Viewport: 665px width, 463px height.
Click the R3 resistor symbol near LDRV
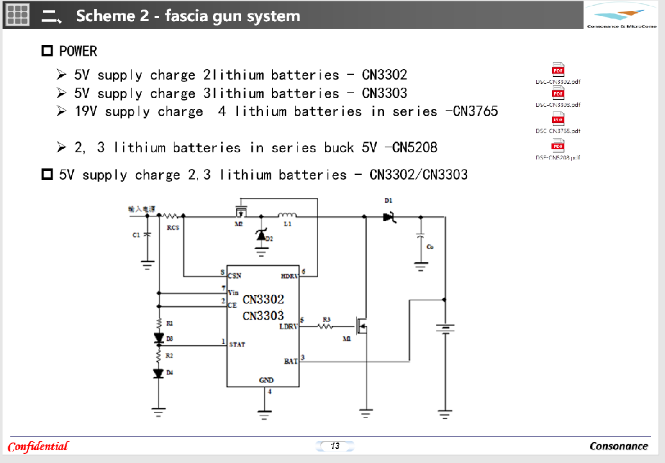325,326
